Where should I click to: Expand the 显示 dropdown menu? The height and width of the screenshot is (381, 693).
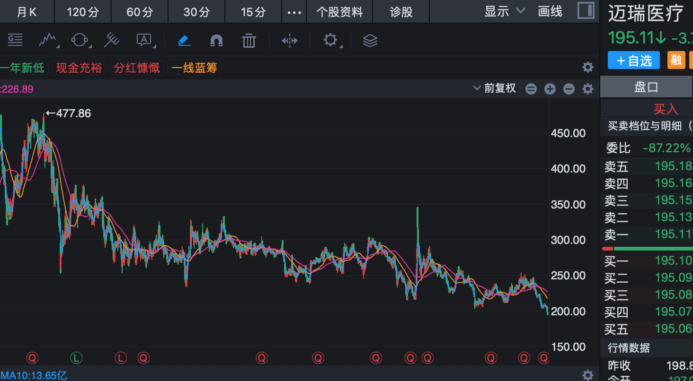[505, 11]
